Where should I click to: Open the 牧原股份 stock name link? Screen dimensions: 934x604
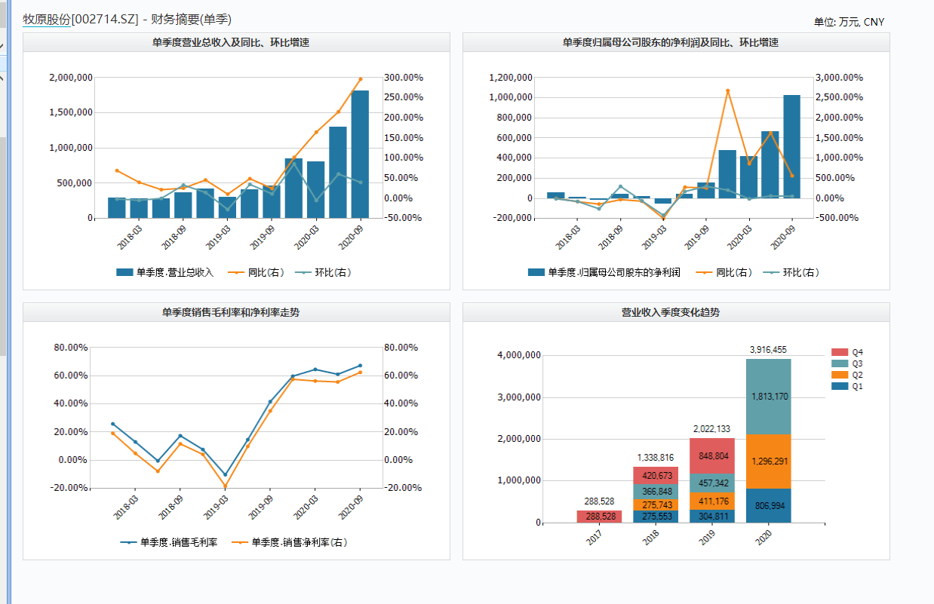click(x=47, y=20)
